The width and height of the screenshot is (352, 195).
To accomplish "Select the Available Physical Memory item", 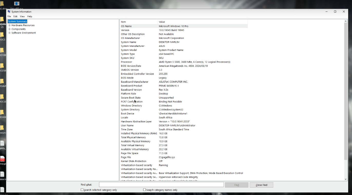I will click(x=135, y=141).
